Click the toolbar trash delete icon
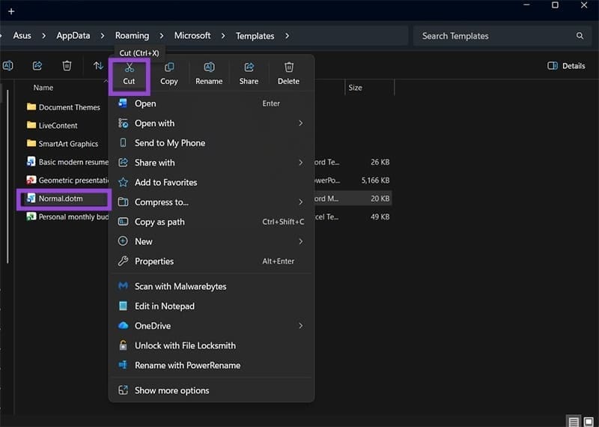Viewport: 599px width, 427px height. pos(67,66)
